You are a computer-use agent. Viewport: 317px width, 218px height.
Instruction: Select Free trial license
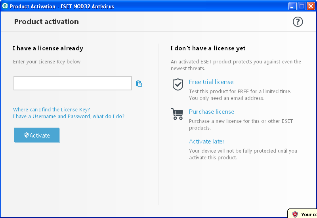pyautogui.click(x=211, y=82)
